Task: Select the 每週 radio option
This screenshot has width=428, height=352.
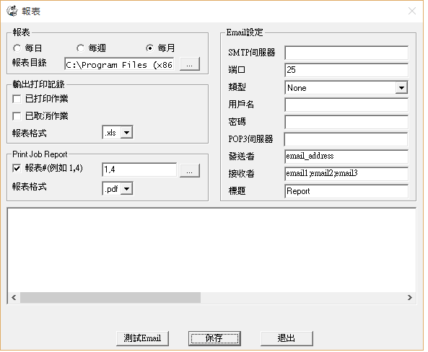Action: click(x=81, y=48)
